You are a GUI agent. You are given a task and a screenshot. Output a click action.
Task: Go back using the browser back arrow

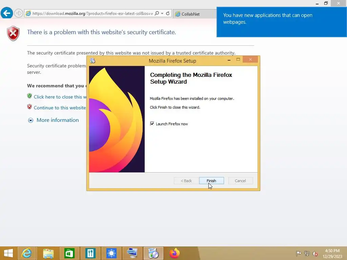(7, 13)
